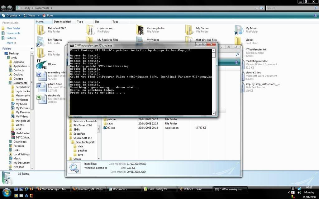Open the Organize dropdown menu

(12, 16)
